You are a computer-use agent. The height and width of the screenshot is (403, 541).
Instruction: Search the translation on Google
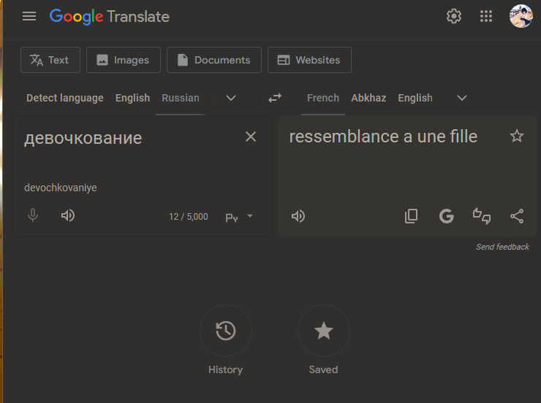point(446,216)
